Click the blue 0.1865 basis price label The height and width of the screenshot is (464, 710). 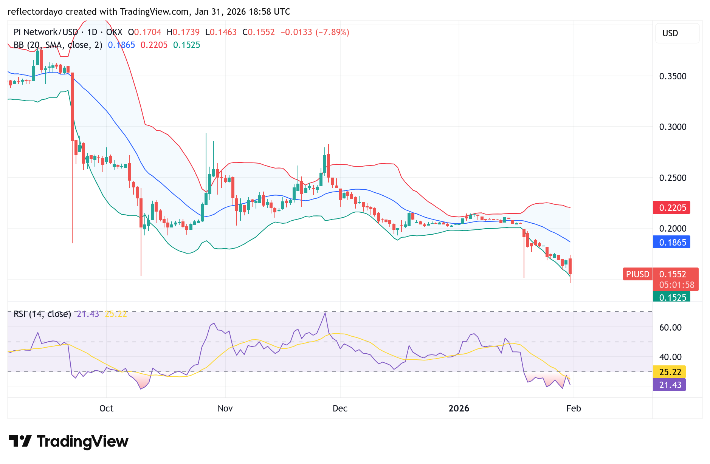pos(672,242)
